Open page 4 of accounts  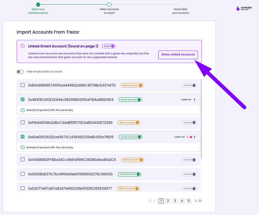(182, 201)
